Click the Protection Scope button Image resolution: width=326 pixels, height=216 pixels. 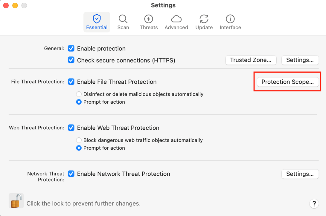coord(287,82)
